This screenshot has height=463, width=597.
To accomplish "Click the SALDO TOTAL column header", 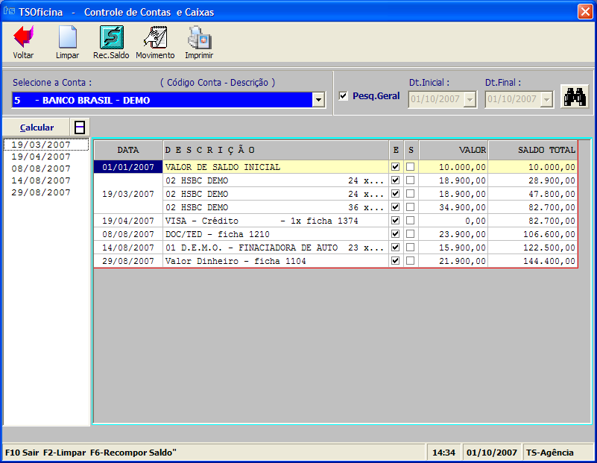I will pyautogui.click(x=533, y=150).
